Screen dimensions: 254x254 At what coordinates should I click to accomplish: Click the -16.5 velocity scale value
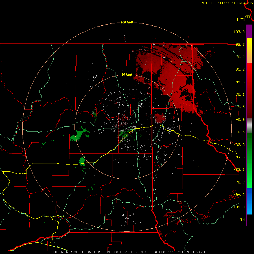(239, 132)
